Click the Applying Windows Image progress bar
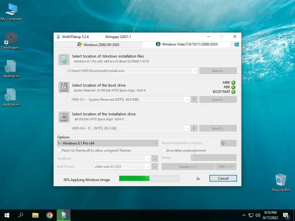295x221 pixels. point(149,178)
